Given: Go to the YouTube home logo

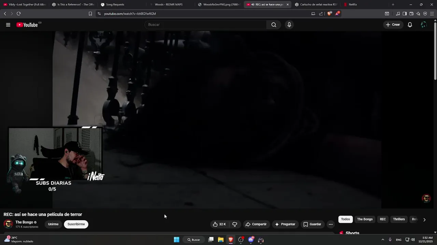Looking at the screenshot, I should [27, 25].
